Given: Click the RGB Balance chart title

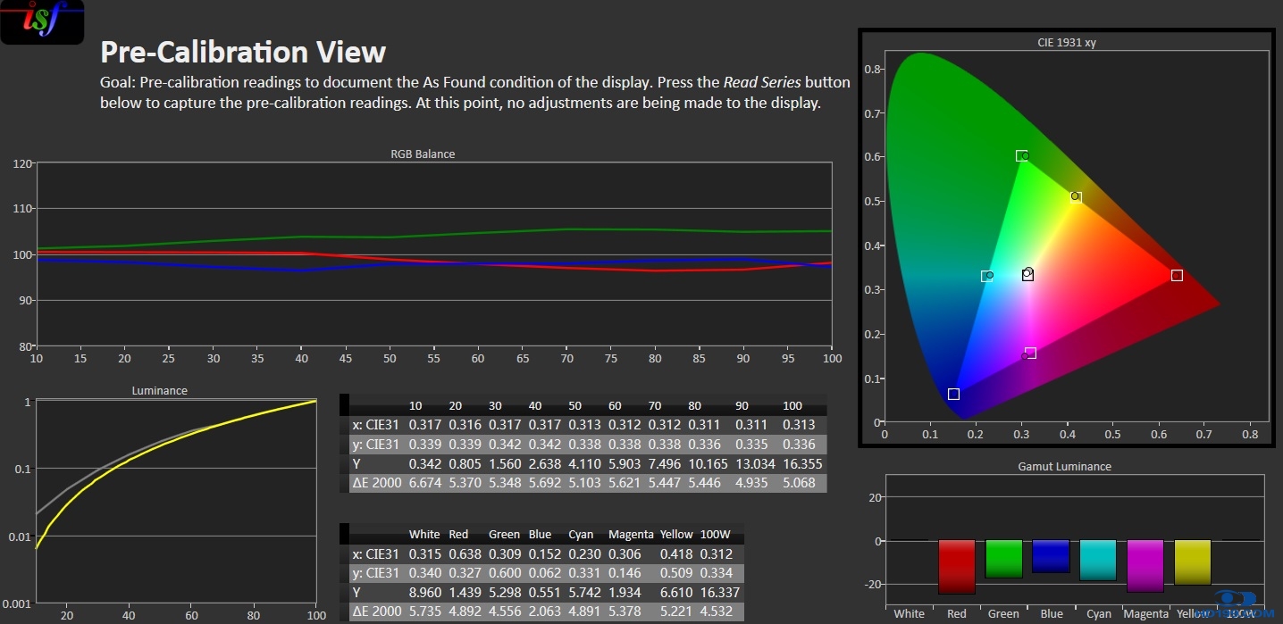Looking at the screenshot, I should coord(423,154).
